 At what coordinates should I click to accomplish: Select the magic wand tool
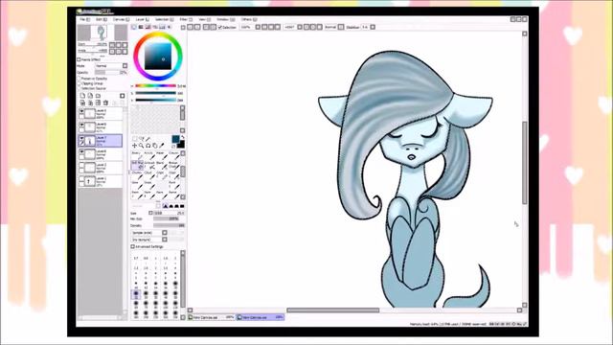tap(148, 139)
